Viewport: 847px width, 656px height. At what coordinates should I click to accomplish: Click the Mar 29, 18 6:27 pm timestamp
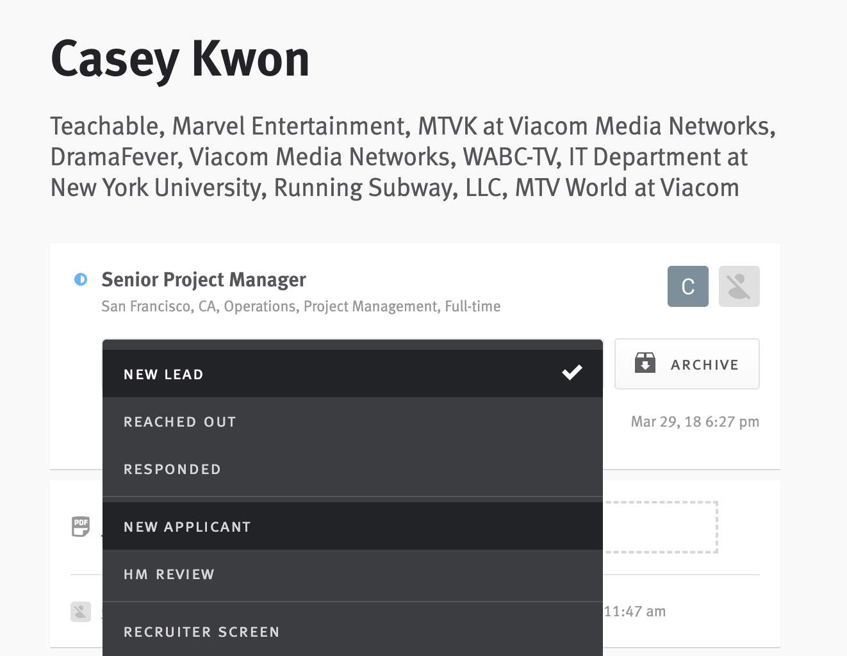[695, 422]
